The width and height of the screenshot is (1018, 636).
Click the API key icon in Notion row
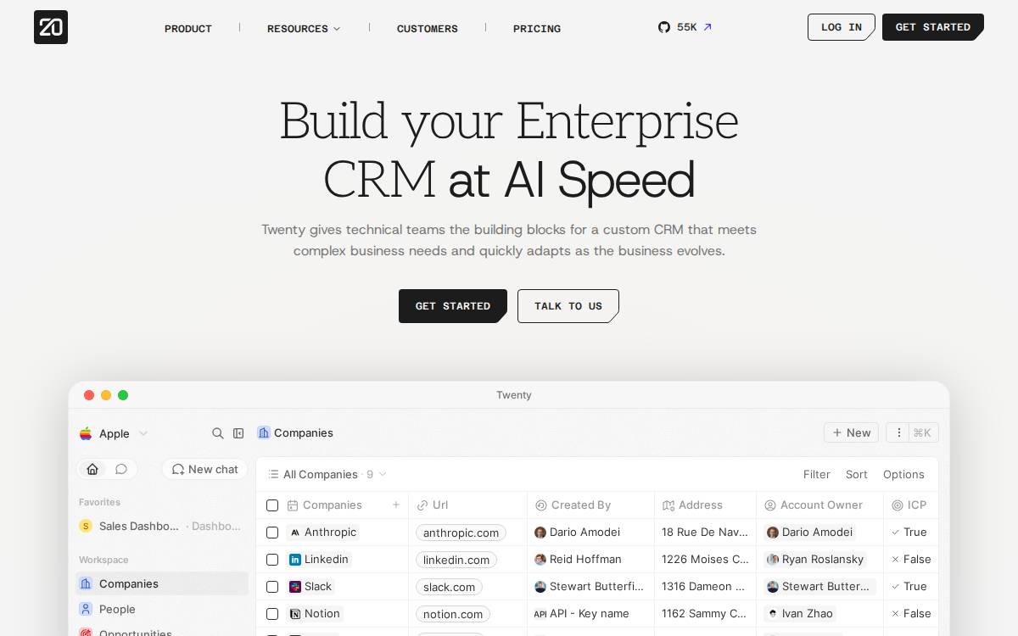(540, 614)
